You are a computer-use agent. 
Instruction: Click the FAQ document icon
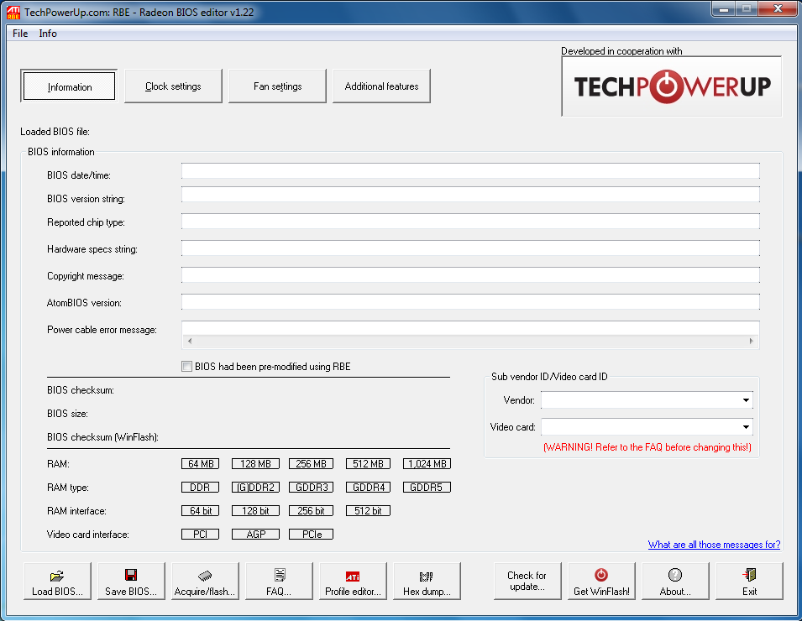280,575
